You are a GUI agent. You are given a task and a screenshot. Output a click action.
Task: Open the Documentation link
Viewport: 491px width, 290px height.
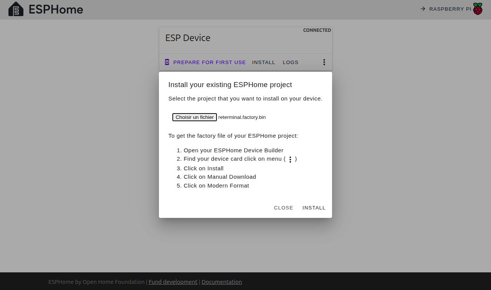point(222,282)
